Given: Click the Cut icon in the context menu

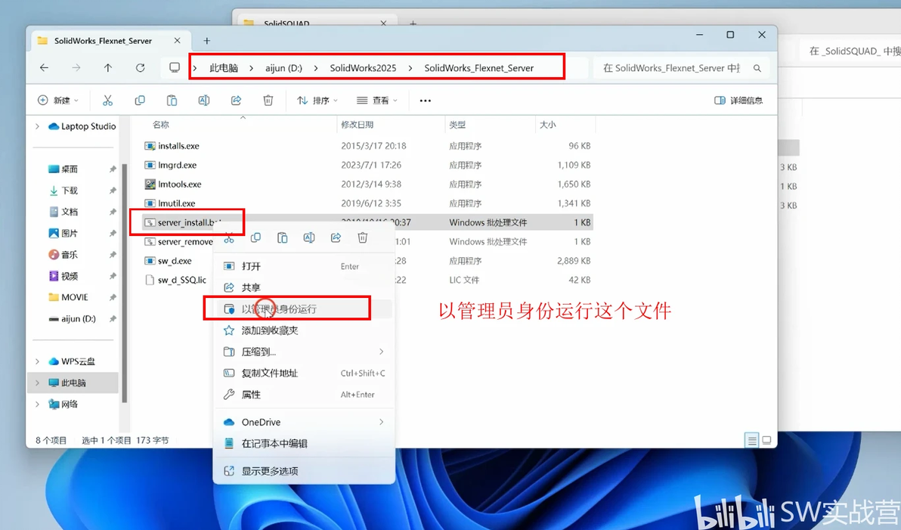Looking at the screenshot, I should pos(229,238).
